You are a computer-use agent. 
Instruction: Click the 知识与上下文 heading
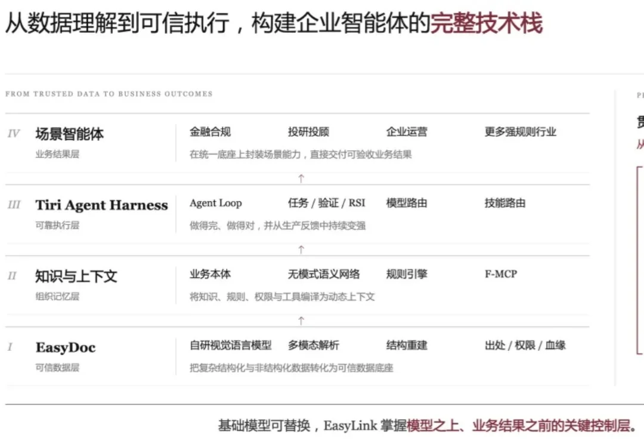point(76,276)
